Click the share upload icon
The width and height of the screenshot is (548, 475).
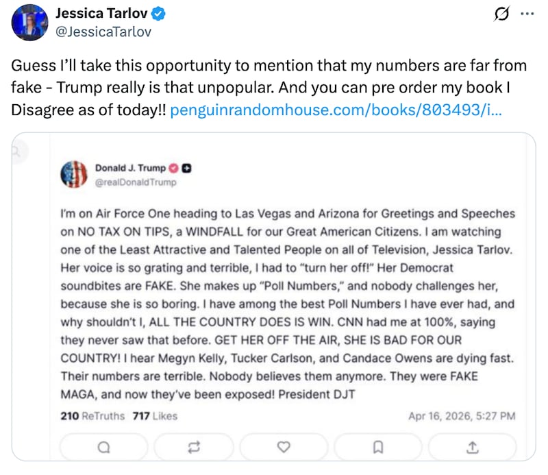click(471, 447)
